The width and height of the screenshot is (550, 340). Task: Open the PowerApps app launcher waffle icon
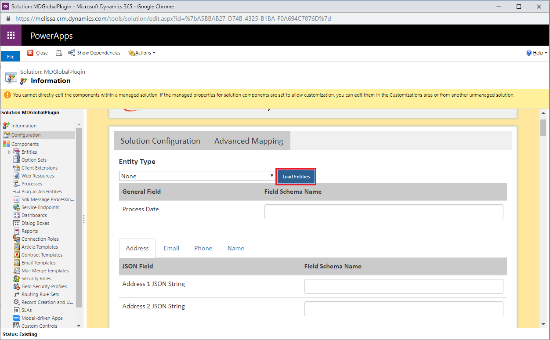point(11,36)
